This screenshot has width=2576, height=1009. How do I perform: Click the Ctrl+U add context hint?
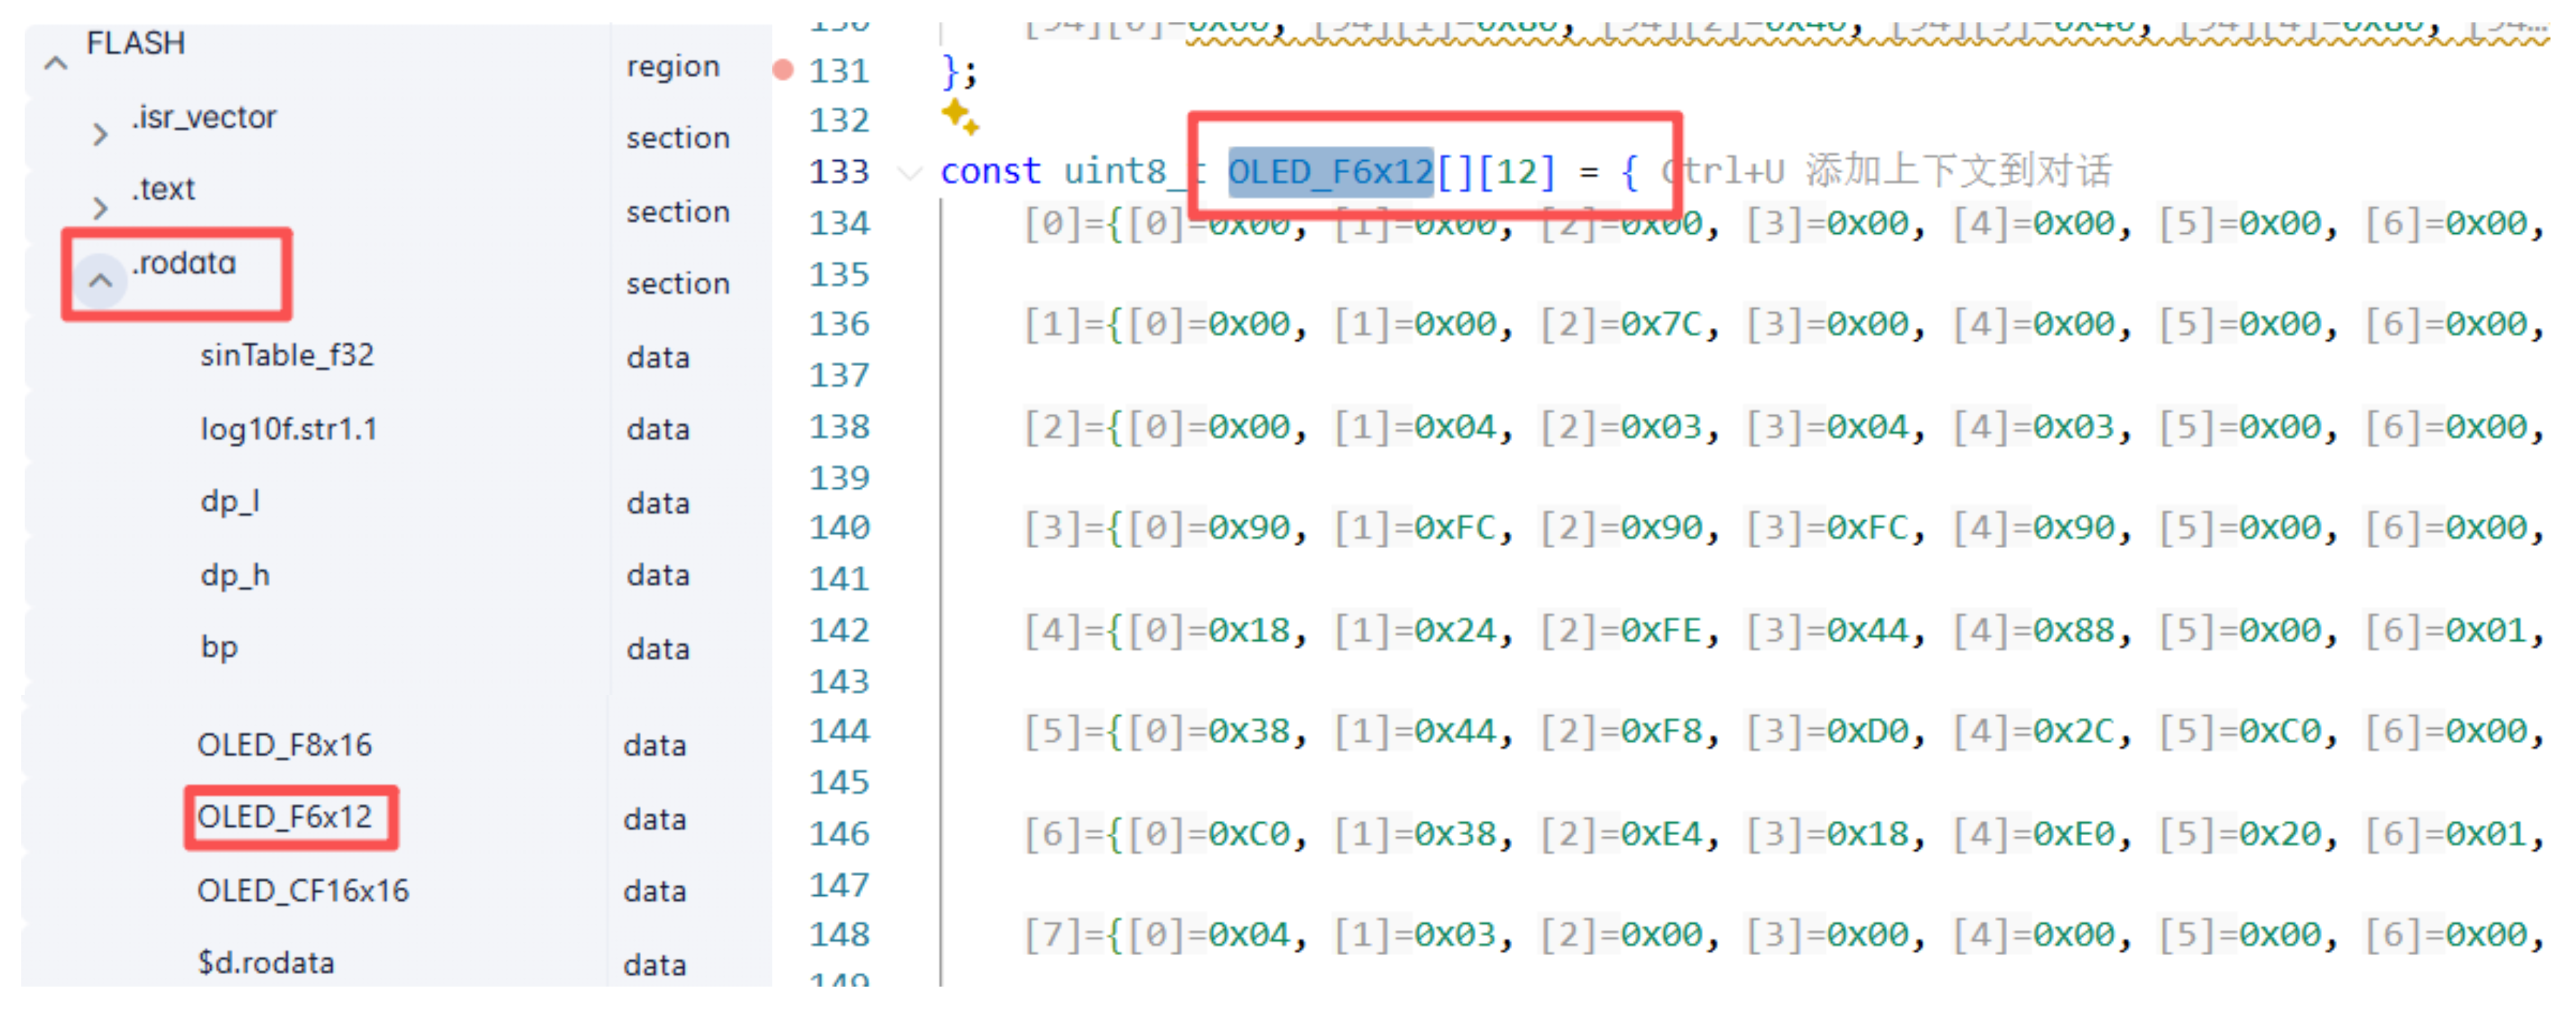[x=1887, y=172]
